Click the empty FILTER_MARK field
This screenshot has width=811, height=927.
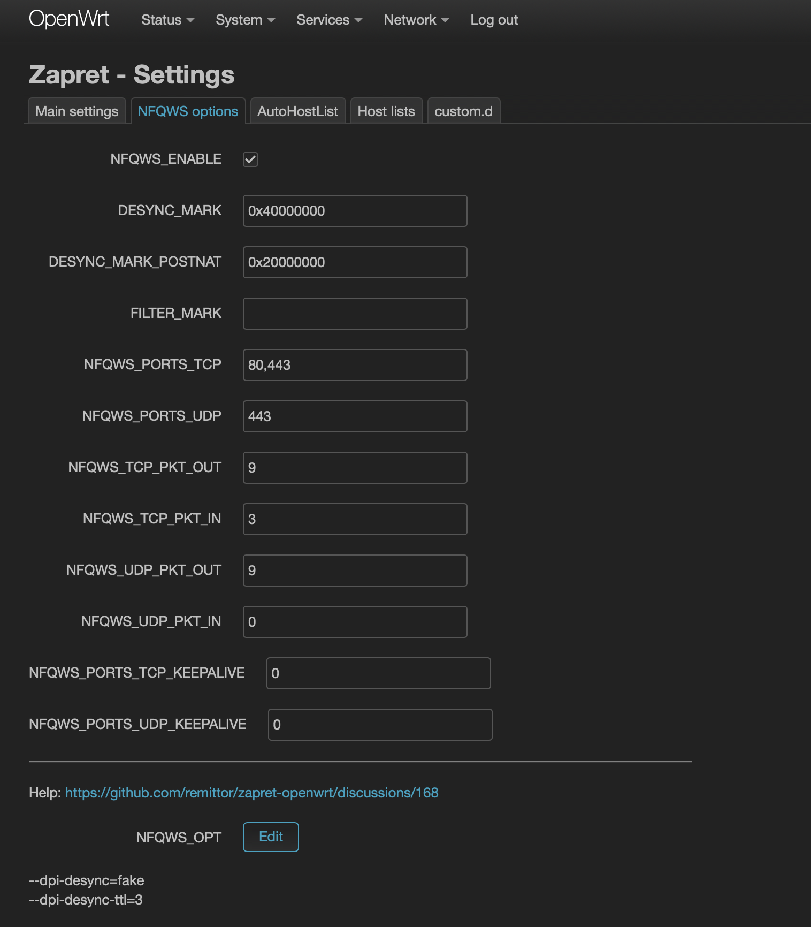[355, 314]
